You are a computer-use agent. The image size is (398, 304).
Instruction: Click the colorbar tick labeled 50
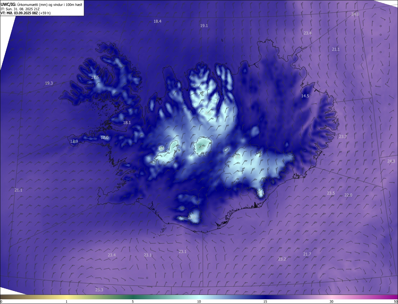point(396,302)
